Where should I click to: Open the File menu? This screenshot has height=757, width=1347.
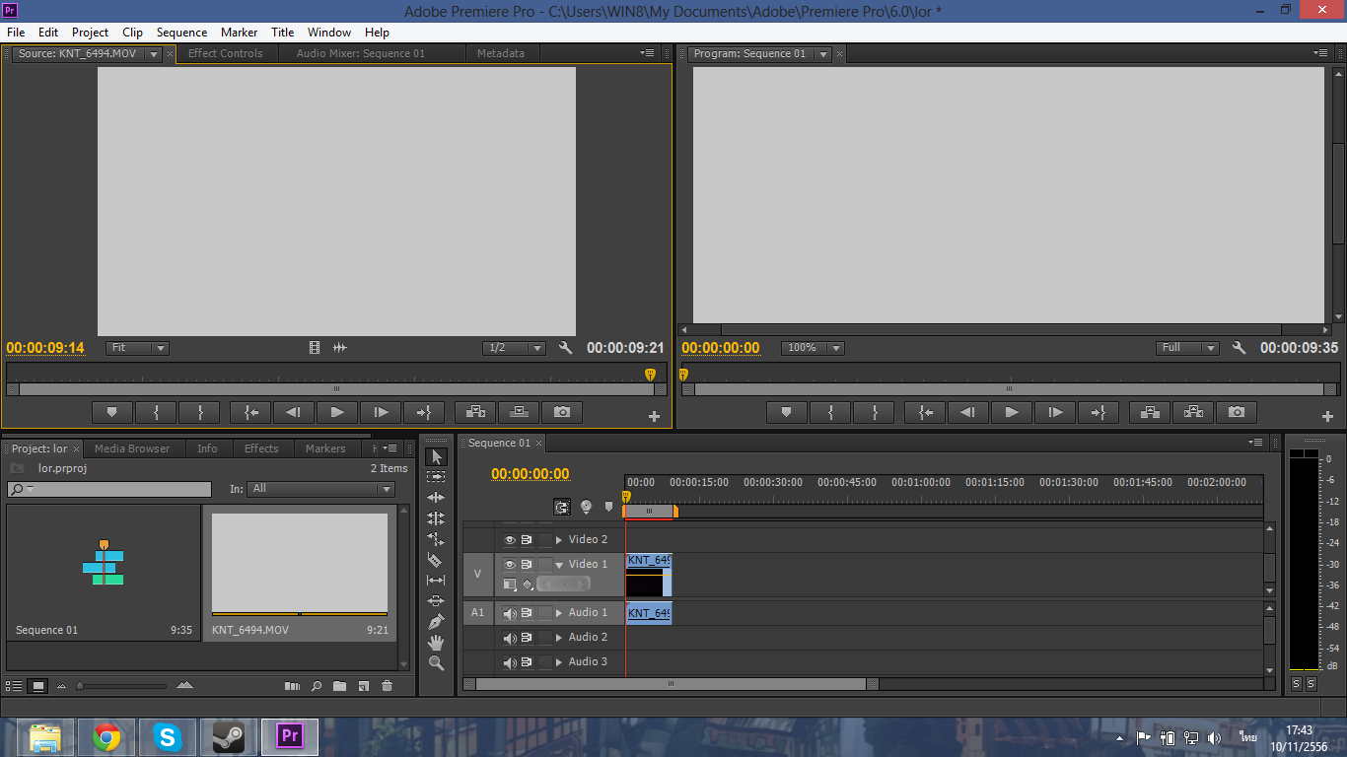point(16,33)
